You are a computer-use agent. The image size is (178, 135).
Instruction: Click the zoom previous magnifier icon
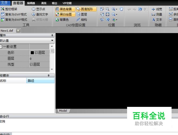(x=108, y=20)
